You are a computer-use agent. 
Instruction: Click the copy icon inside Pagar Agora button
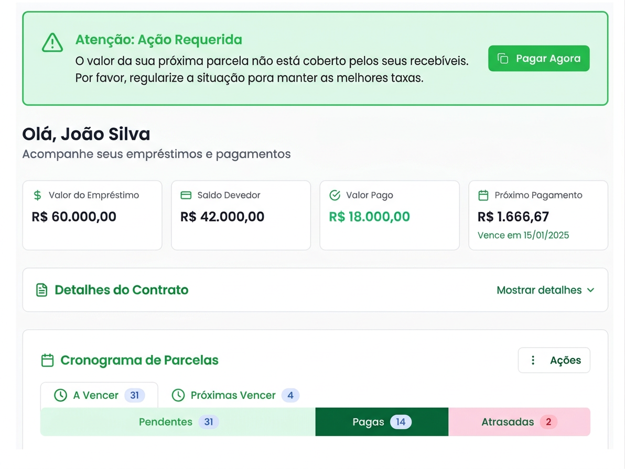coord(502,58)
